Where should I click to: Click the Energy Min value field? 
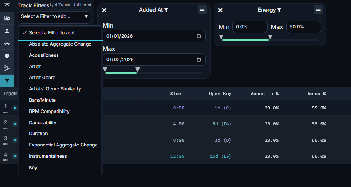pyautogui.click(x=250, y=27)
